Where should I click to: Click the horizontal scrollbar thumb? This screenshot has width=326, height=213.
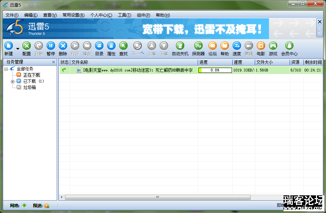pos(158,197)
